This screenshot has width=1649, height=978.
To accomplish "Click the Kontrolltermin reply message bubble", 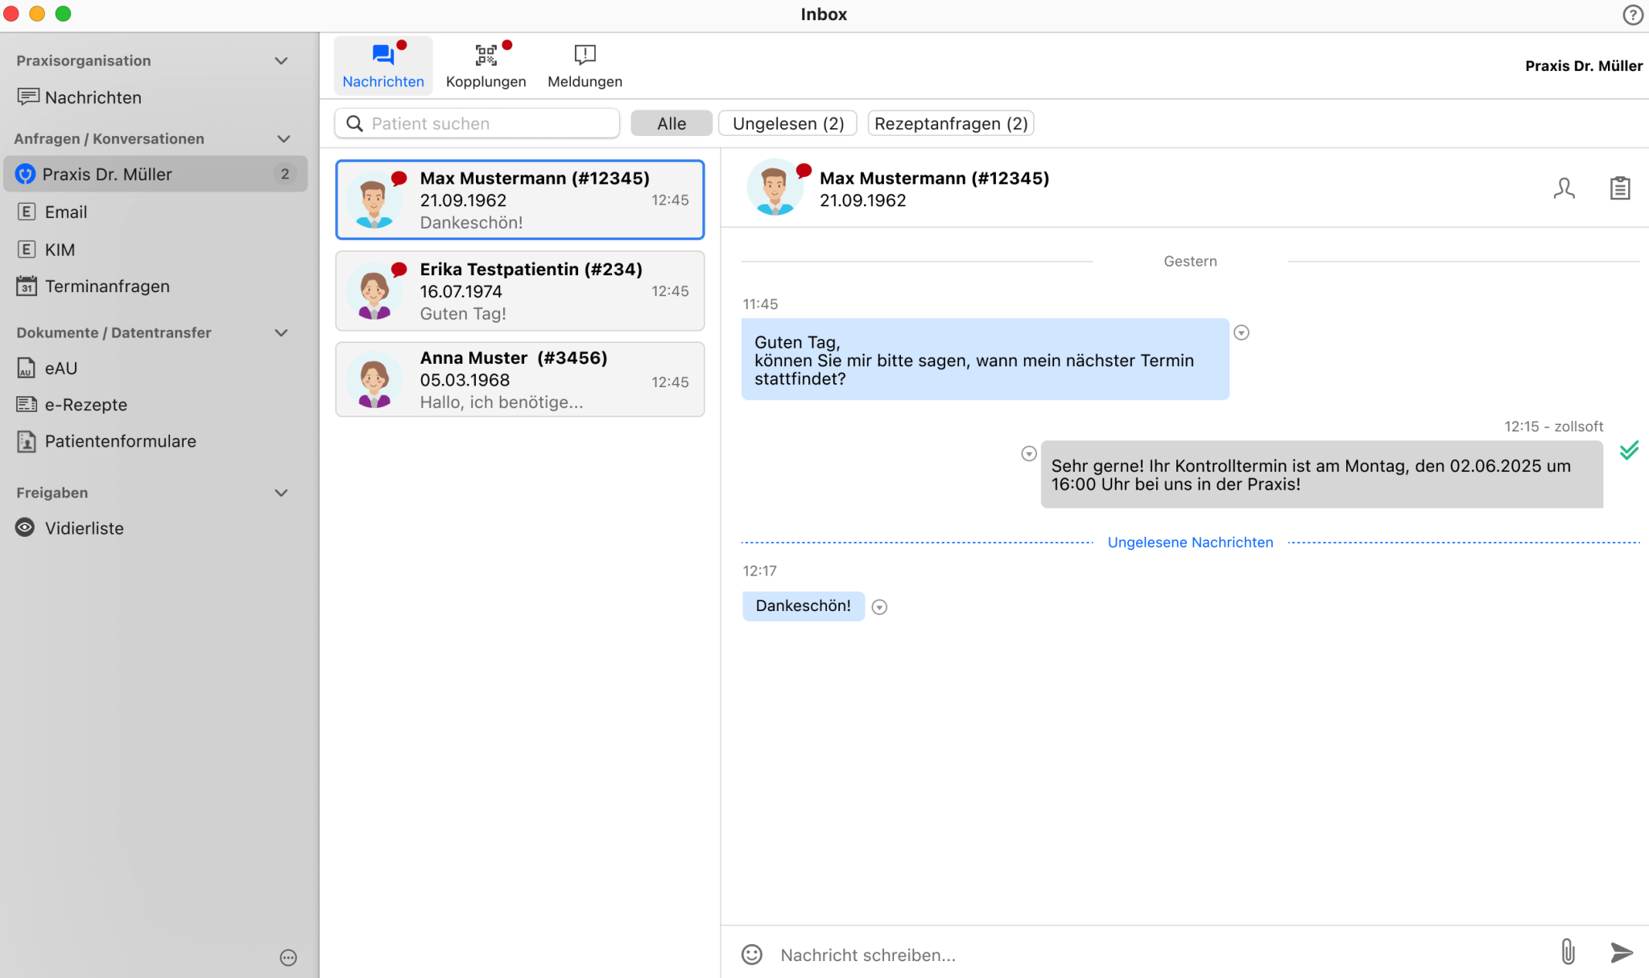I will point(1321,475).
